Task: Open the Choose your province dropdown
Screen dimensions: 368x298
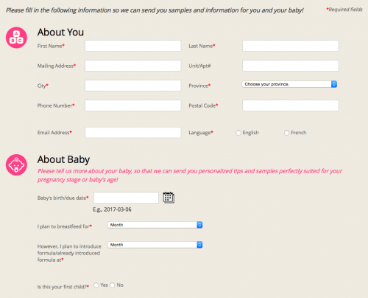Action: pyautogui.click(x=289, y=84)
